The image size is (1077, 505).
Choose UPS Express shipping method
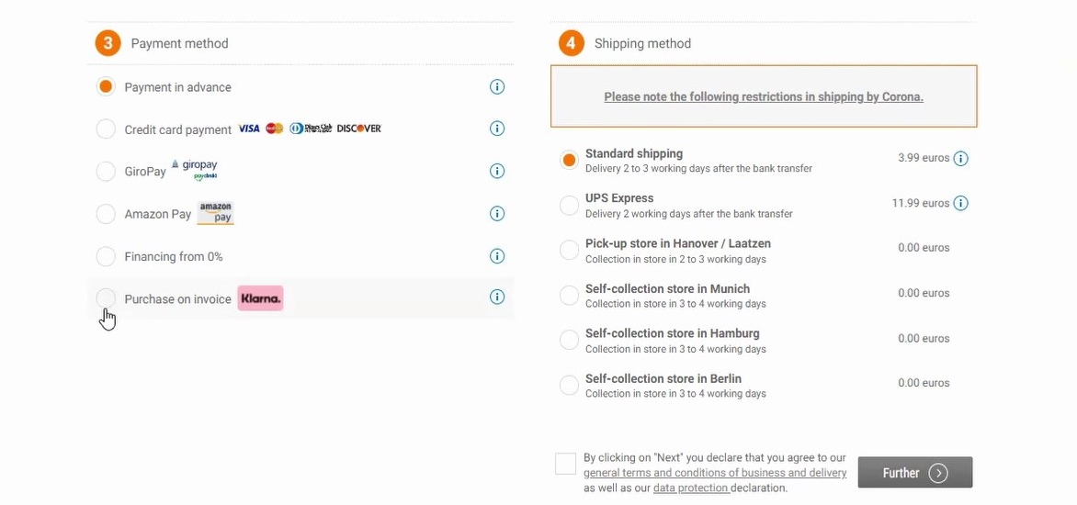coord(569,205)
